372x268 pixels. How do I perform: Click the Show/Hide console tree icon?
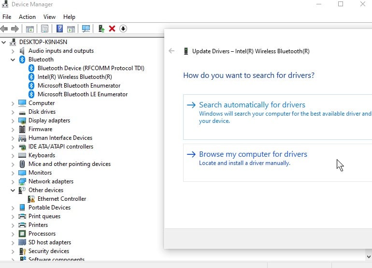point(30,29)
